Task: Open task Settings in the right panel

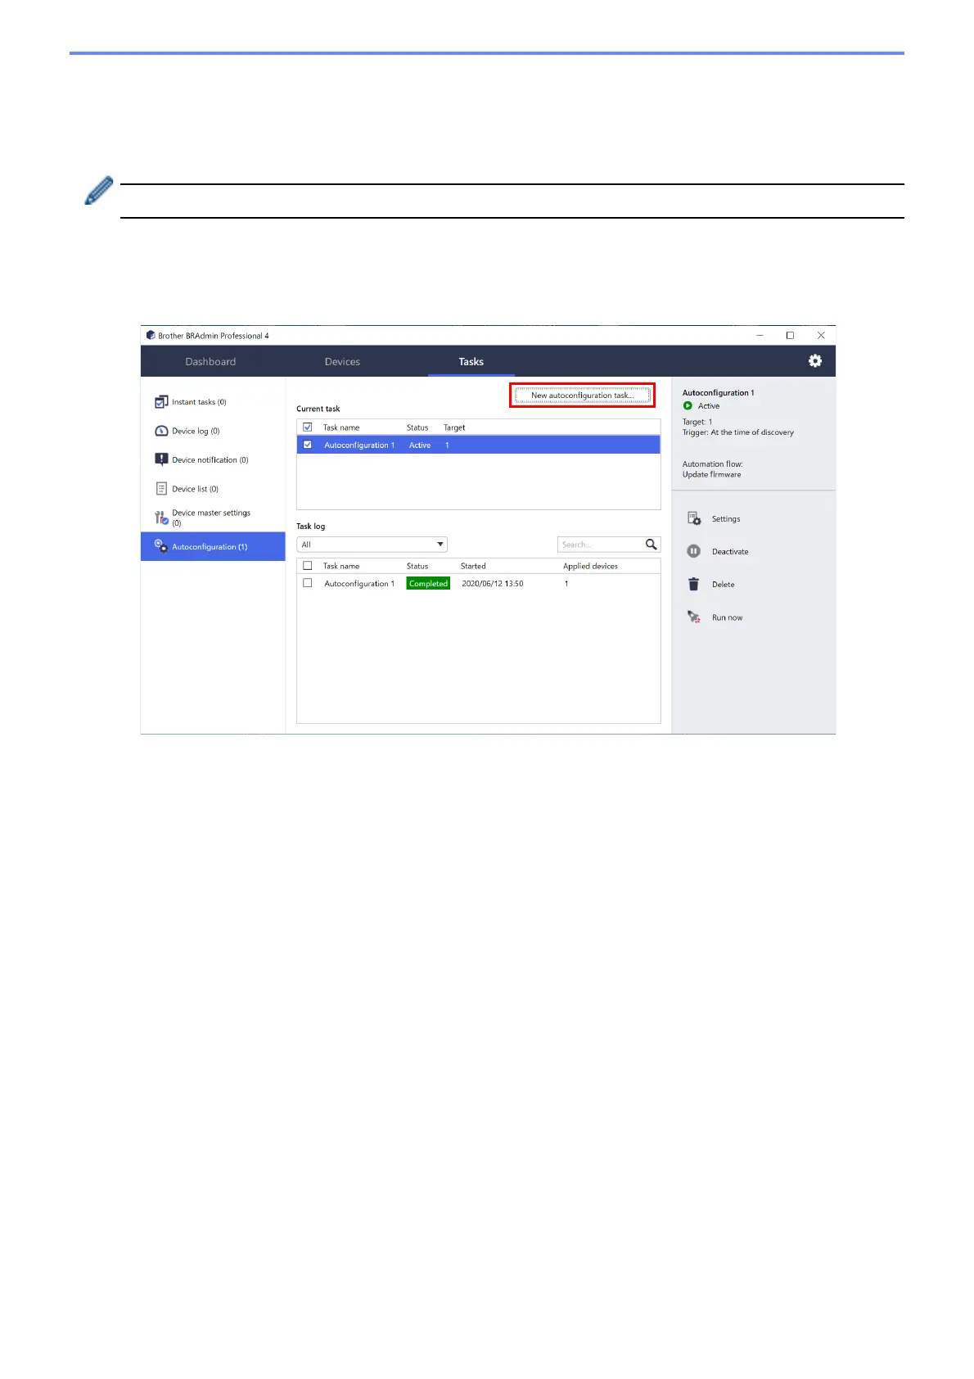Action: point(694,519)
